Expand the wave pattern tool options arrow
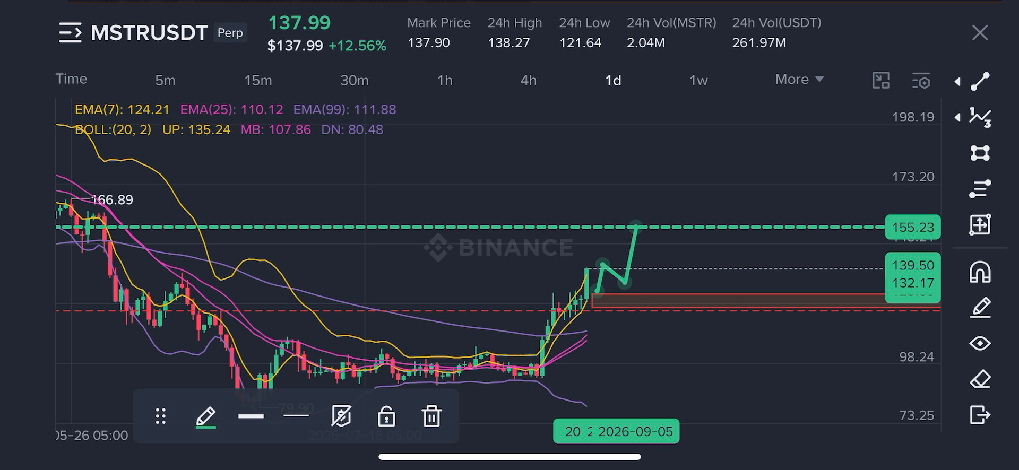Screen dimensions: 1019x470 [x=957, y=117]
